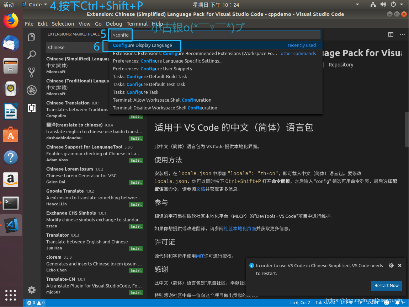Open the Debug menu
Image resolution: width=409 pixels, height=307 pixels.
click(114, 24)
